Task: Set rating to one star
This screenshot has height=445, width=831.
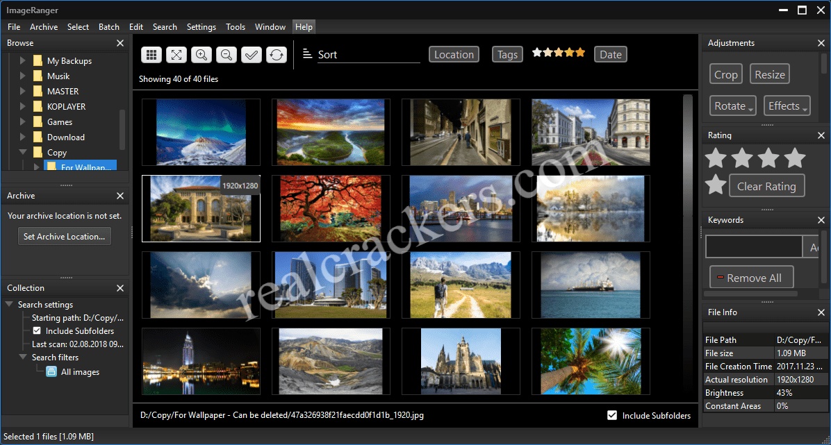Action: pyautogui.click(x=716, y=158)
